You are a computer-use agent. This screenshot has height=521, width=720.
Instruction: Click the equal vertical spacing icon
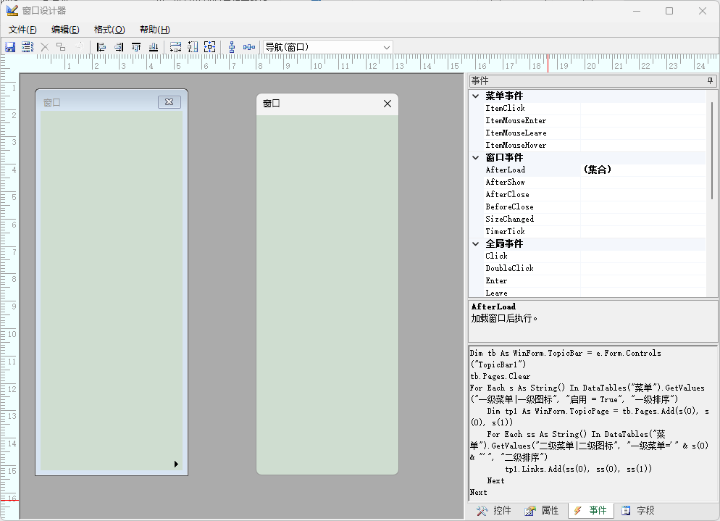pos(232,47)
